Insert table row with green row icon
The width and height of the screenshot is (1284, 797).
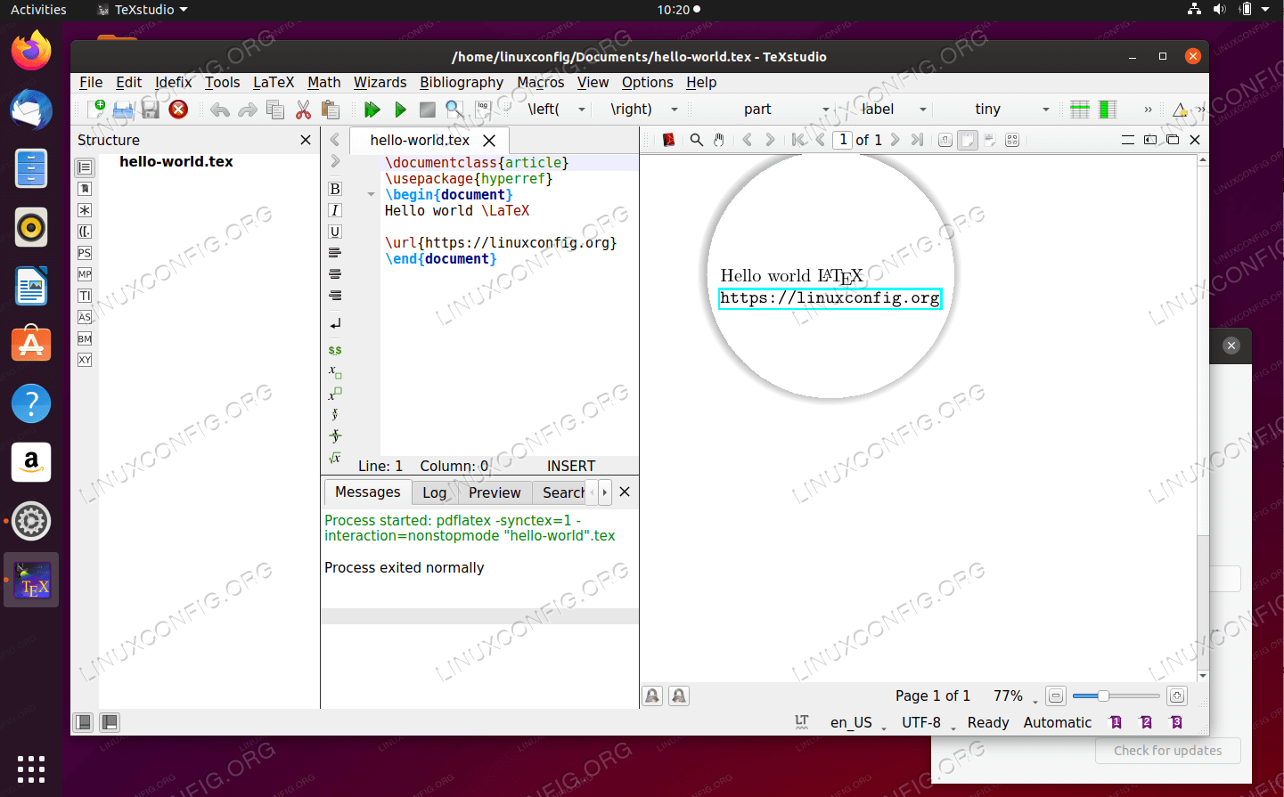point(1079,110)
